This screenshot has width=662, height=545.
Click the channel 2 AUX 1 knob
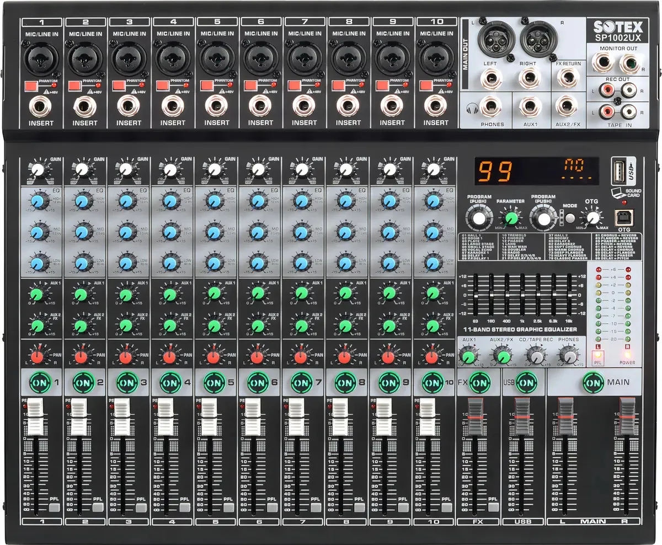click(x=82, y=293)
